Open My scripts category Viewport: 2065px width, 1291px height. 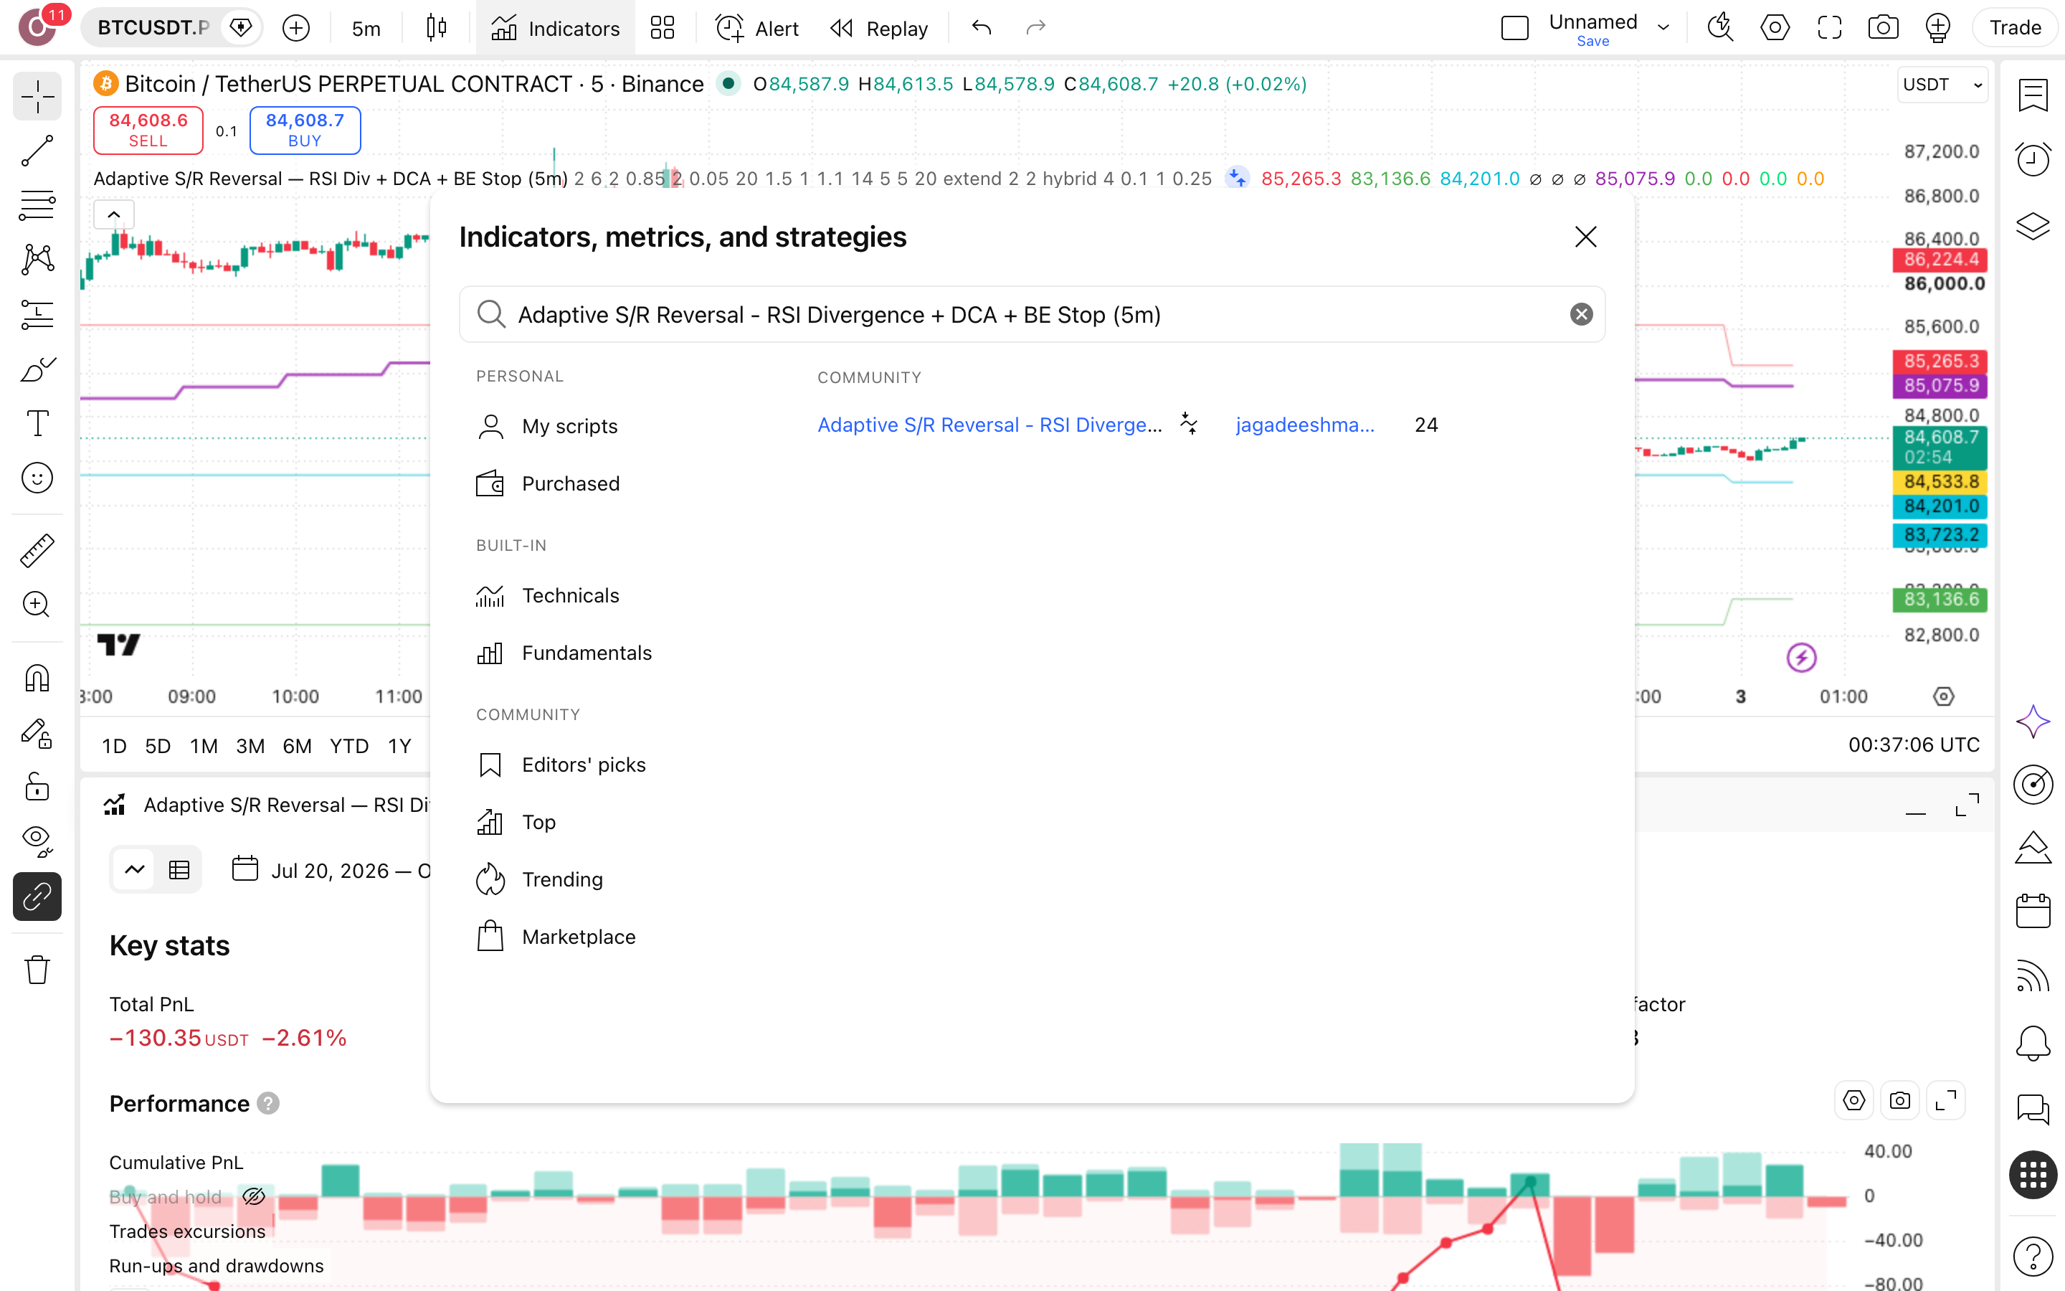pos(547,426)
